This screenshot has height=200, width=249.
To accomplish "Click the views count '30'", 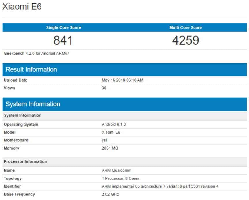I will point(104,88).
